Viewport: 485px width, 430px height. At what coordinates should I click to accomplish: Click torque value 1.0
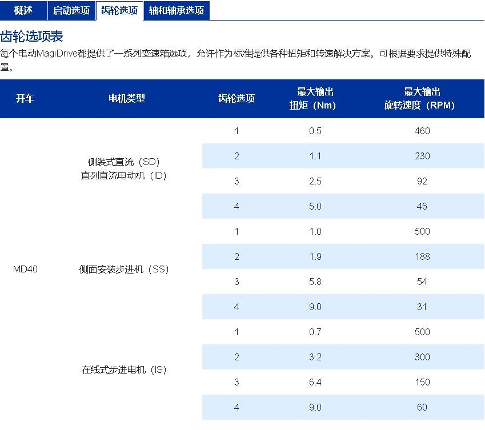point(315,231)
